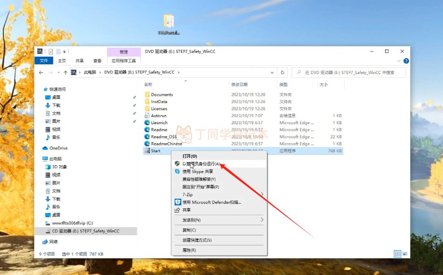Open pinned 下载 under quick access
The image size is (443, 275).
pyautogui.click(x=56, y=105)
